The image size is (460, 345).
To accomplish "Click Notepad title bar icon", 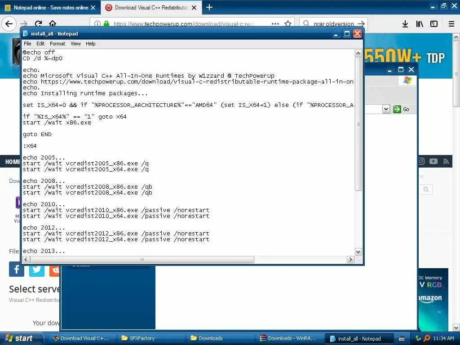I will pyautogui.click(x=26, y=33).
